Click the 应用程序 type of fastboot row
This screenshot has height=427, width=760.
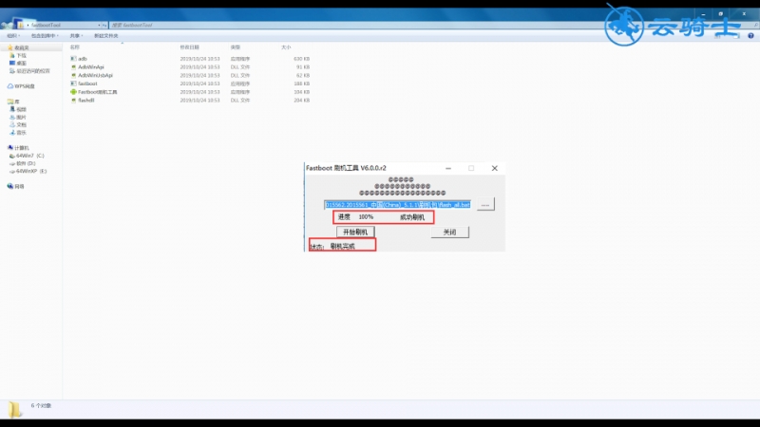click(240, 84)
